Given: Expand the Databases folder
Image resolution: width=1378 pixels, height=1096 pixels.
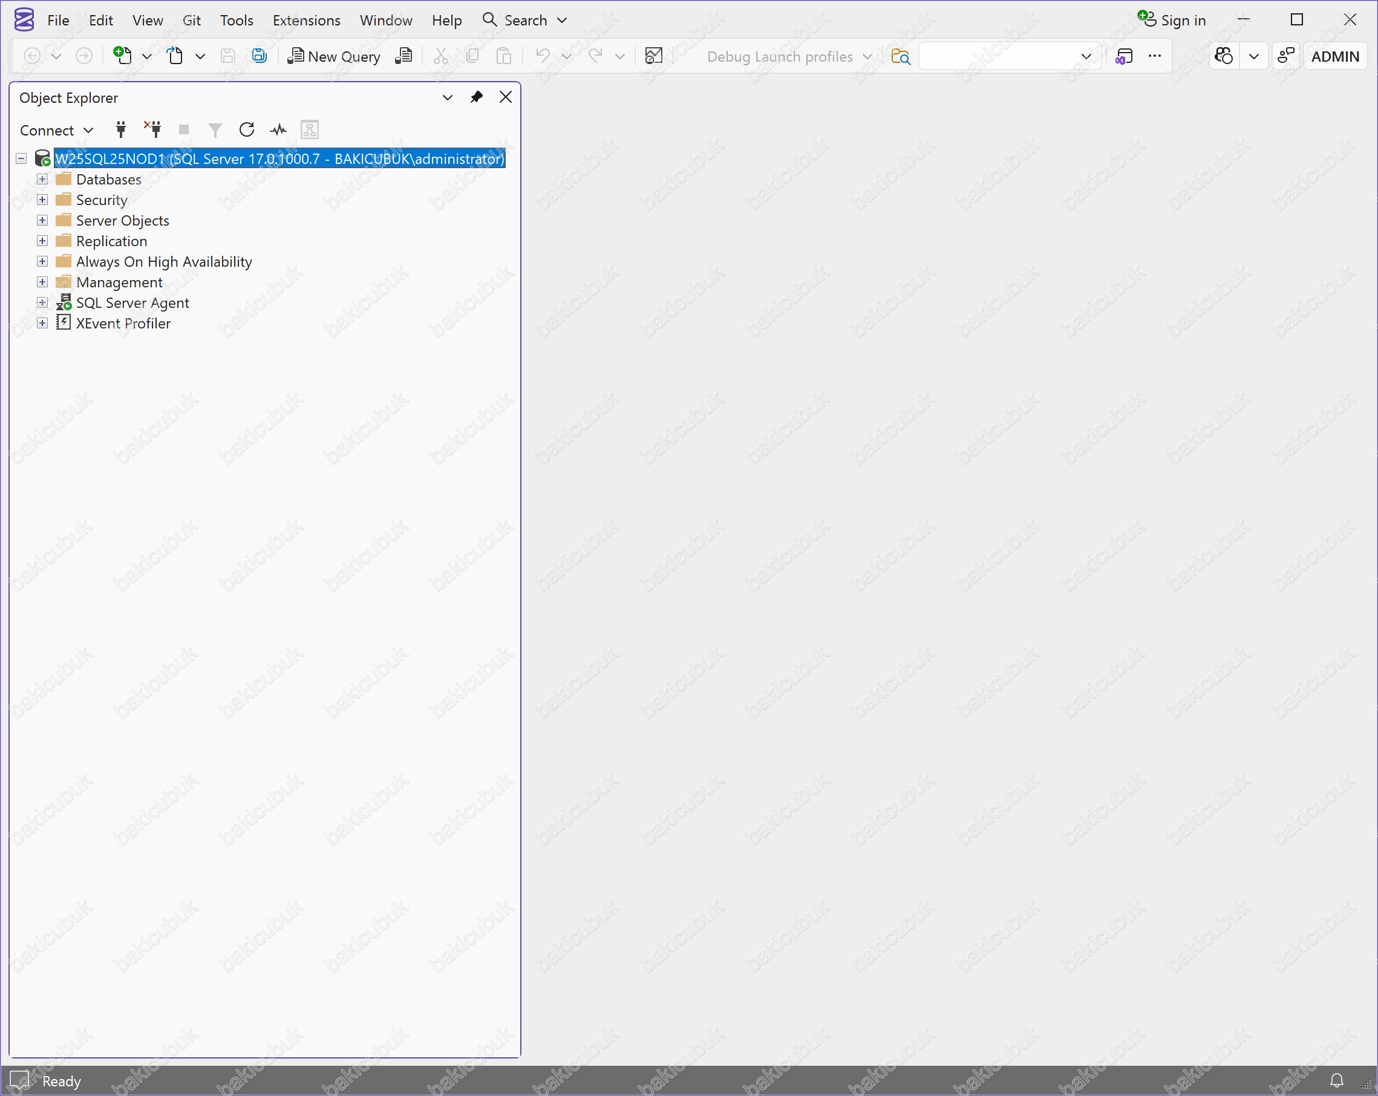Looking at the screenshot, I should (x=42, y=179).
